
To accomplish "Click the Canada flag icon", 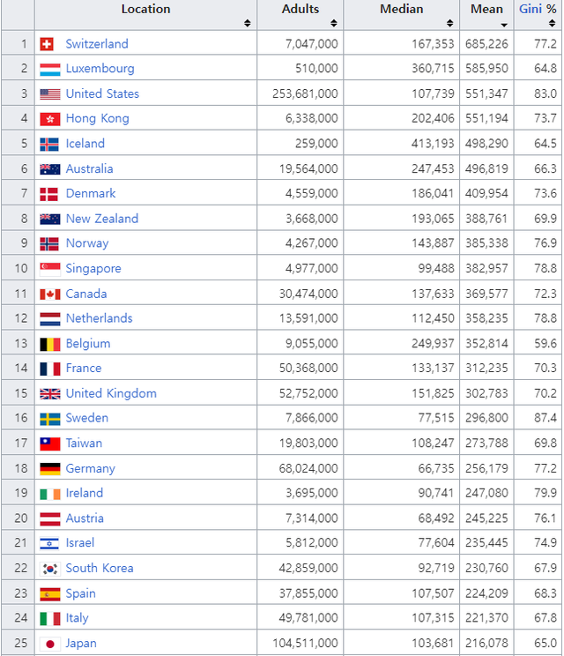I will (x=49, y=294).
